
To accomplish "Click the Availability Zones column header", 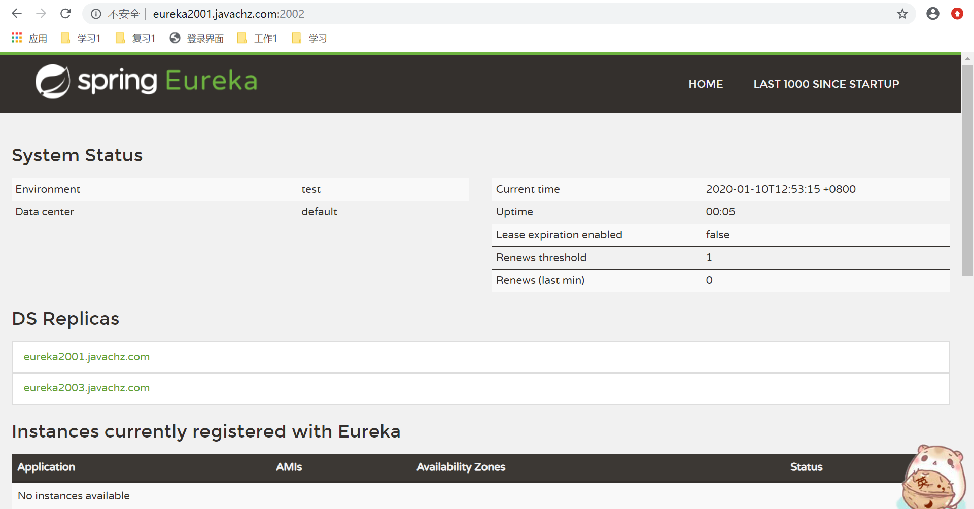I will pyautogui.click(x=461, y=467).
